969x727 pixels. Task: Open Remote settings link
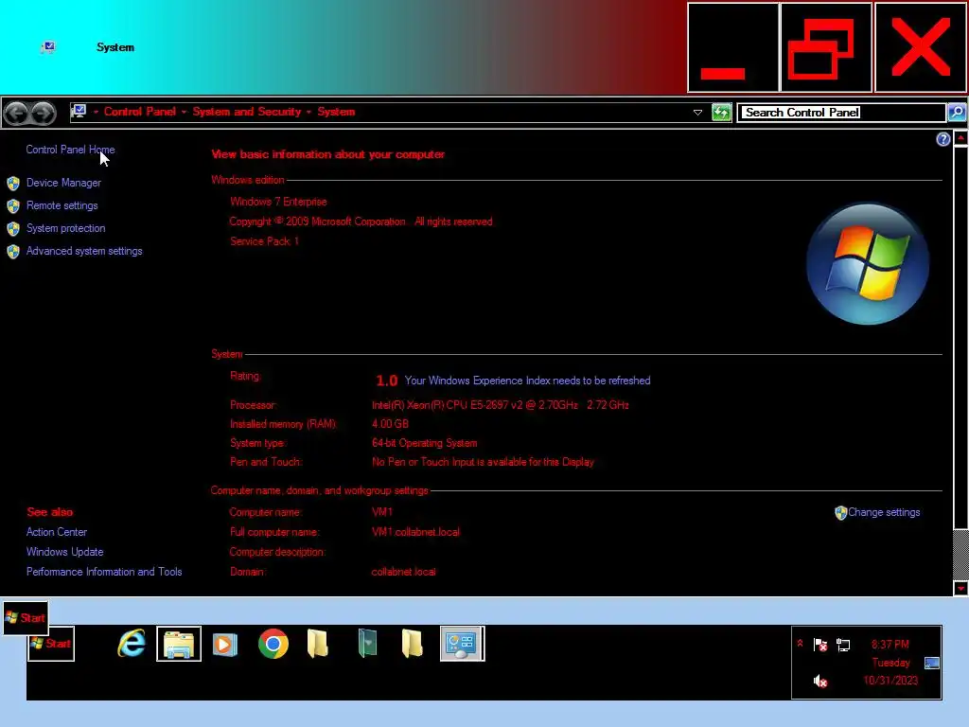click(x=62, y=205)
